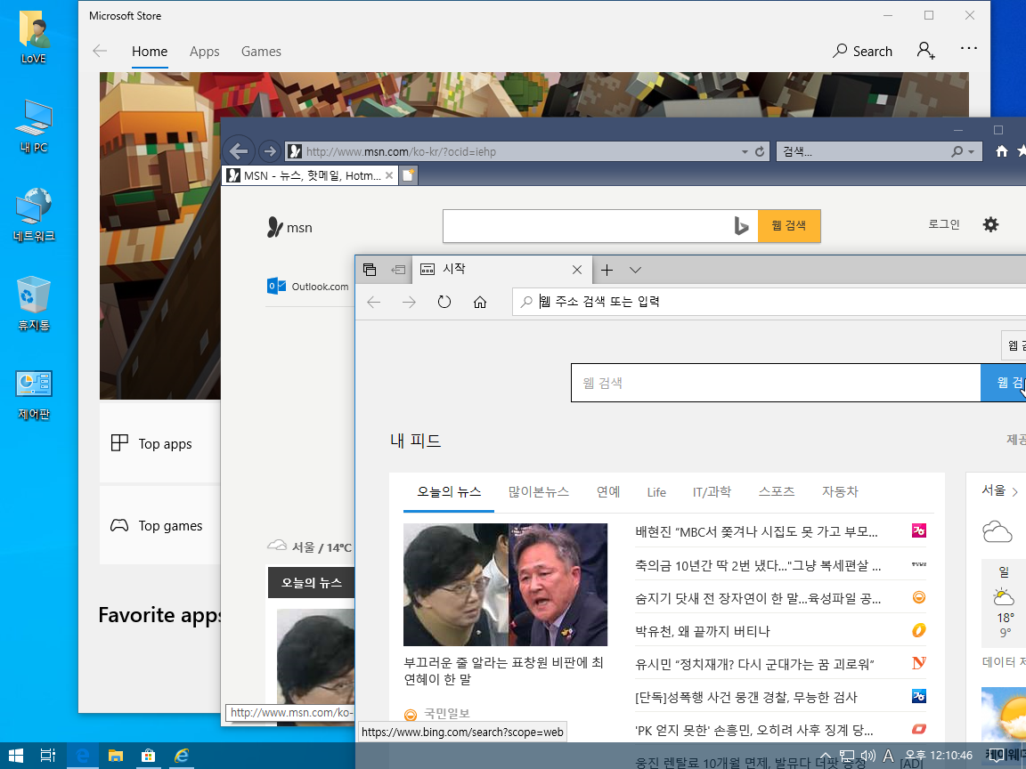This screenshot has width=1026, height=769.
Task: Open Edge tab preview panel icon
Action: click(x=370, y=270)
